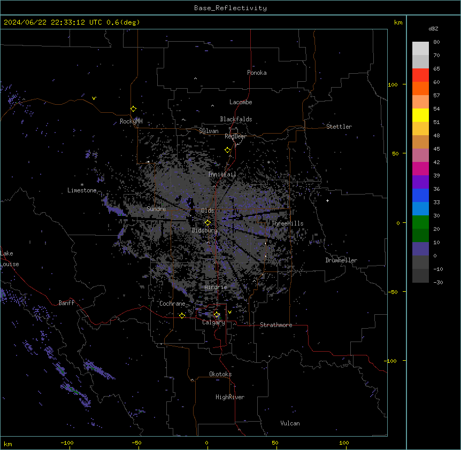The image size is (461, 450).
Task: Click the dBZ label above the color scale
Action: click(x=433, y=28)
